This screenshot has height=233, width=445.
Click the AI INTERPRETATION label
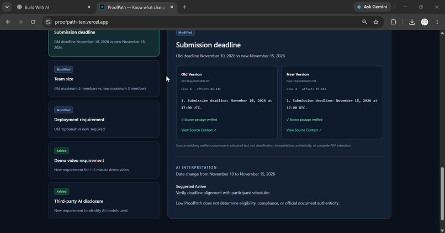pos(196,167)
